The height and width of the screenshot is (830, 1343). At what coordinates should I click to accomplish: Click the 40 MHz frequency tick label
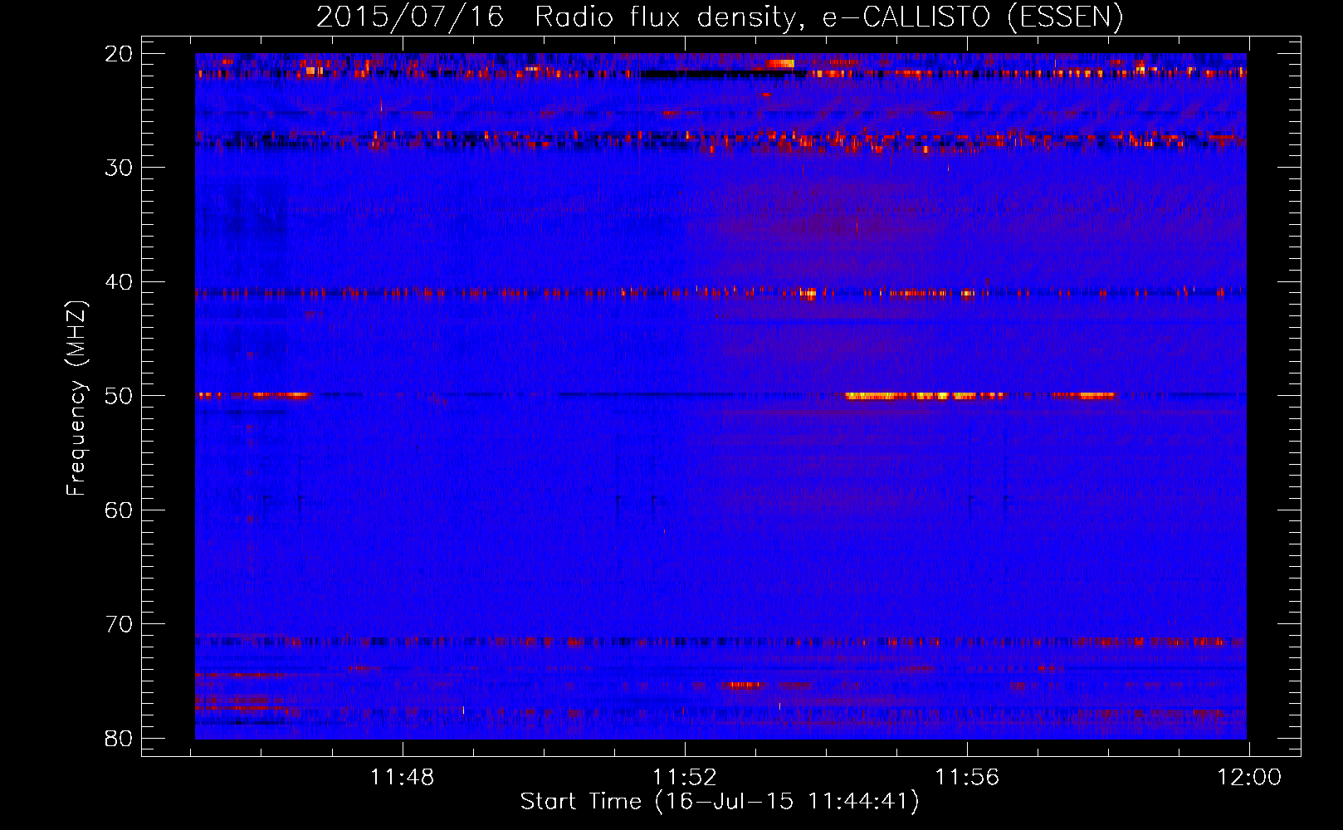[x=119, y=282]
